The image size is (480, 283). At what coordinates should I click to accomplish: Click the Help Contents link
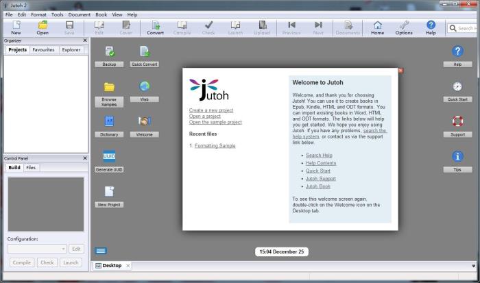click(x=321, y=163)
